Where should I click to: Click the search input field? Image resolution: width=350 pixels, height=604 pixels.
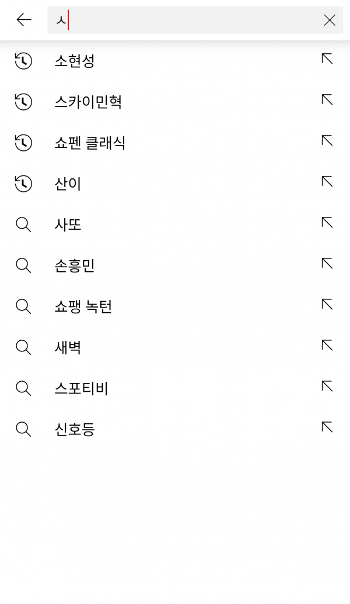pos(187,20)
